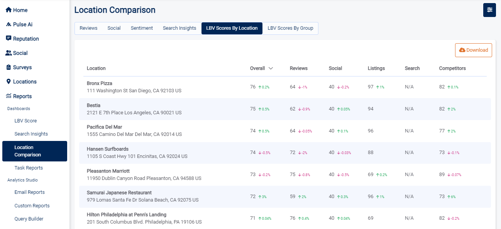
Task: Open Pulse AI from the sidebar icon
Action: coord(8,24)
